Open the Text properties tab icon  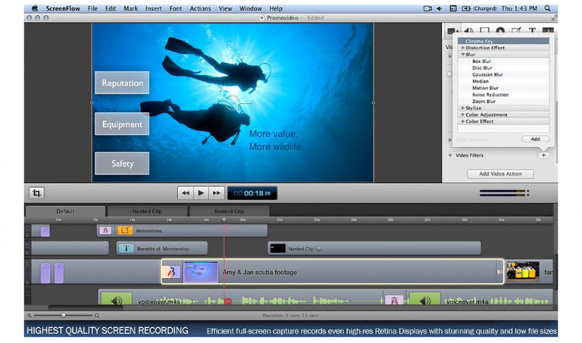(x=532, y=31)
